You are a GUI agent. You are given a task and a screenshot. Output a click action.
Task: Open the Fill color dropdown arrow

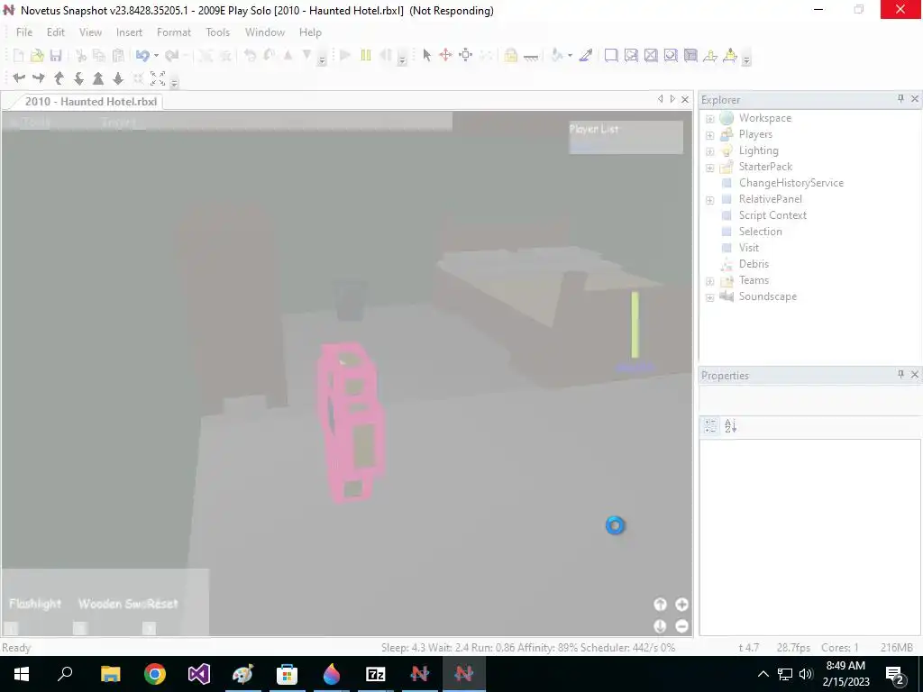(570, 55)
